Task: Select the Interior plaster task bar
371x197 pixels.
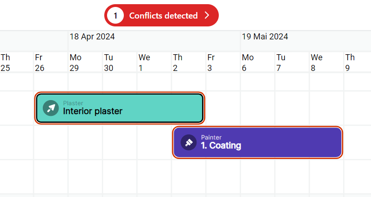Action: click(130, 108)
